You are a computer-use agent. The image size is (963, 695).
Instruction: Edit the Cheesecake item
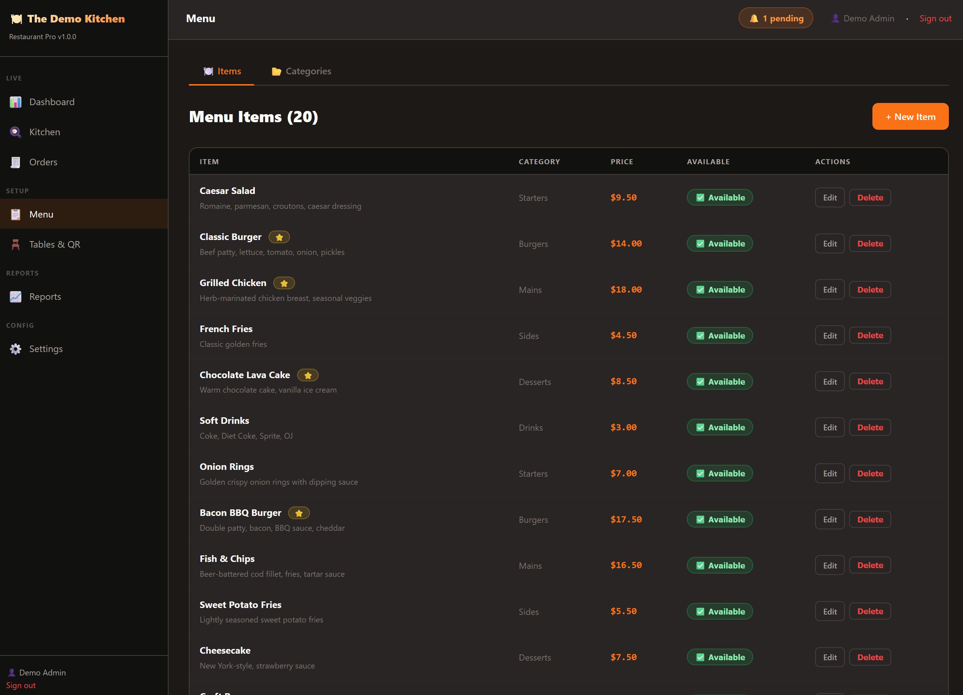tap(830, 658)
